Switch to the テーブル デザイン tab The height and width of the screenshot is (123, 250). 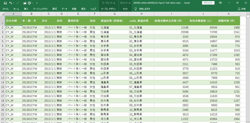(108, 9)
